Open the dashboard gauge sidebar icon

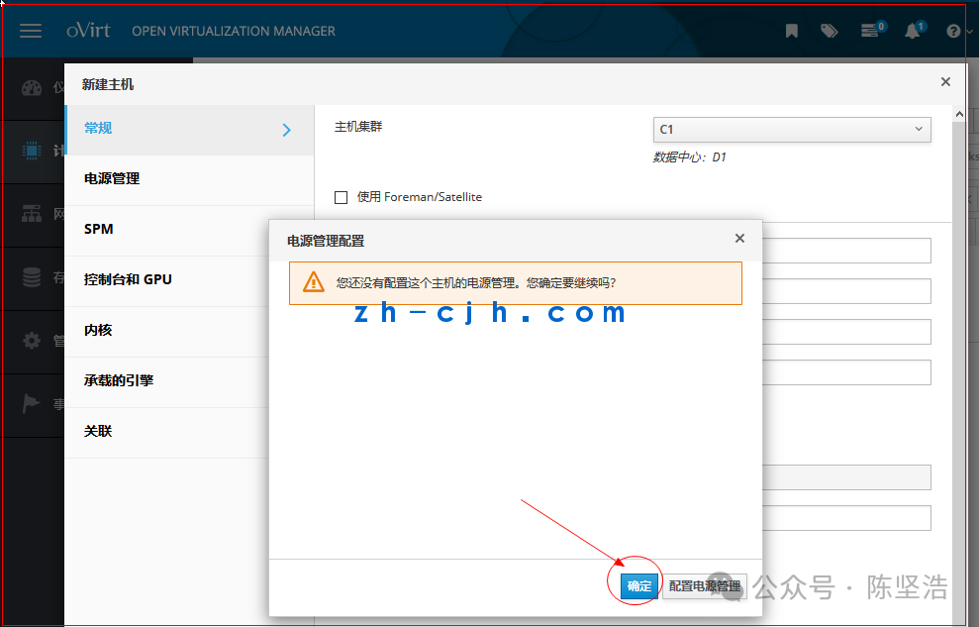pos(32,88)
